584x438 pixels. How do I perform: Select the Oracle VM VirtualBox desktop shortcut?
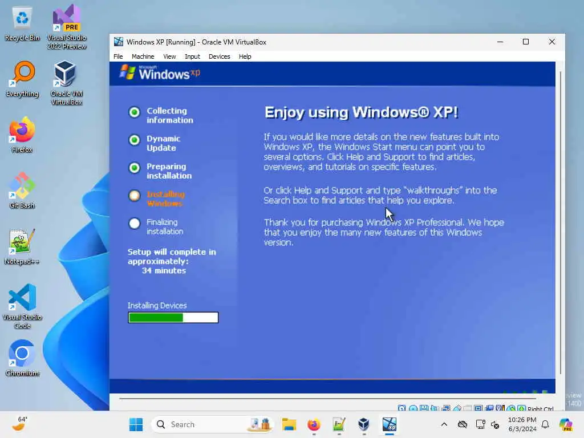66,83
